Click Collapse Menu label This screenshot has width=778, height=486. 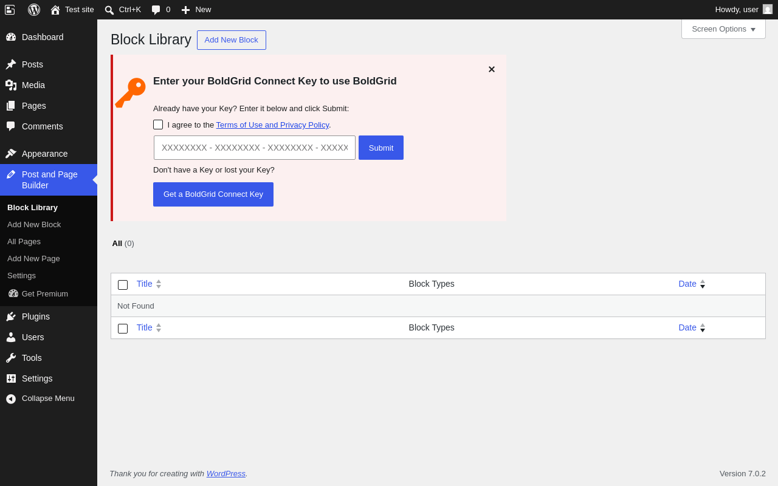48,399
